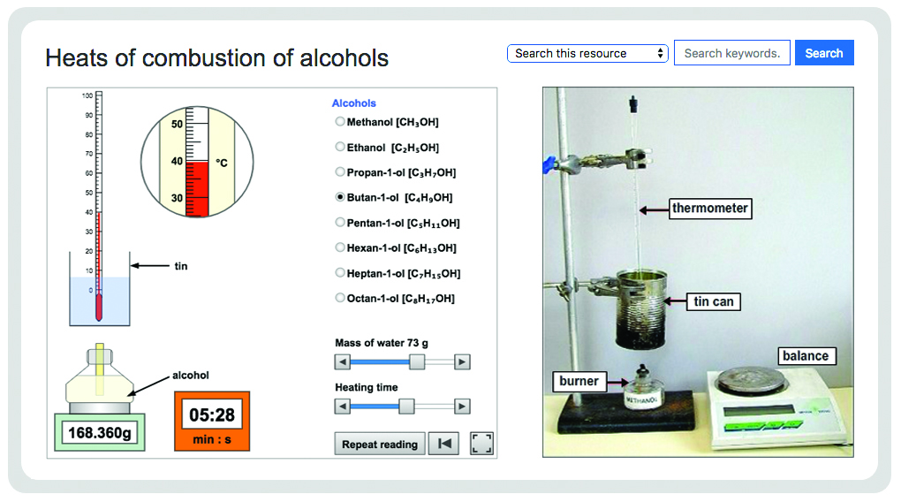The width and height of the screenshot is (901, 502).
Task: Click the alcohol burner illustration on the balance
Action: [100, 377]
